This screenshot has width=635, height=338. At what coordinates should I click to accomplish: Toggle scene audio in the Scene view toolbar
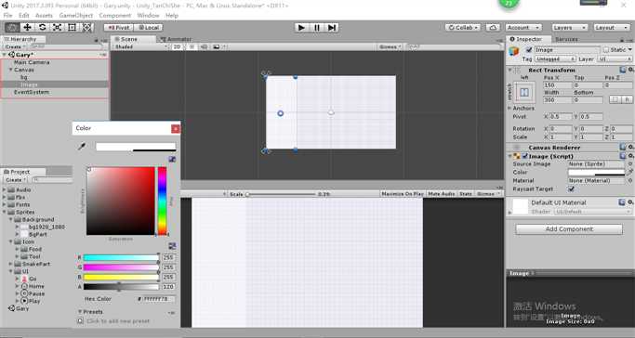[x=204, y=47]
